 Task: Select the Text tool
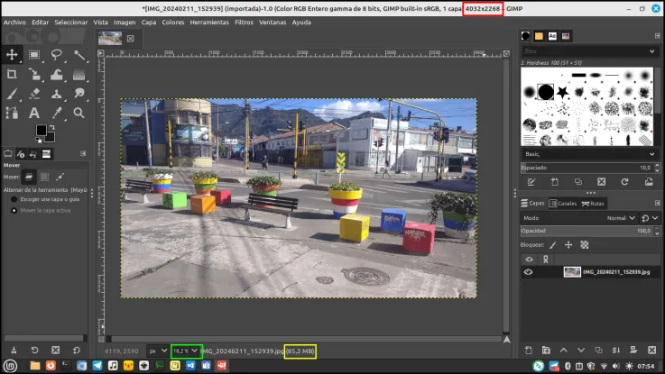34,113
